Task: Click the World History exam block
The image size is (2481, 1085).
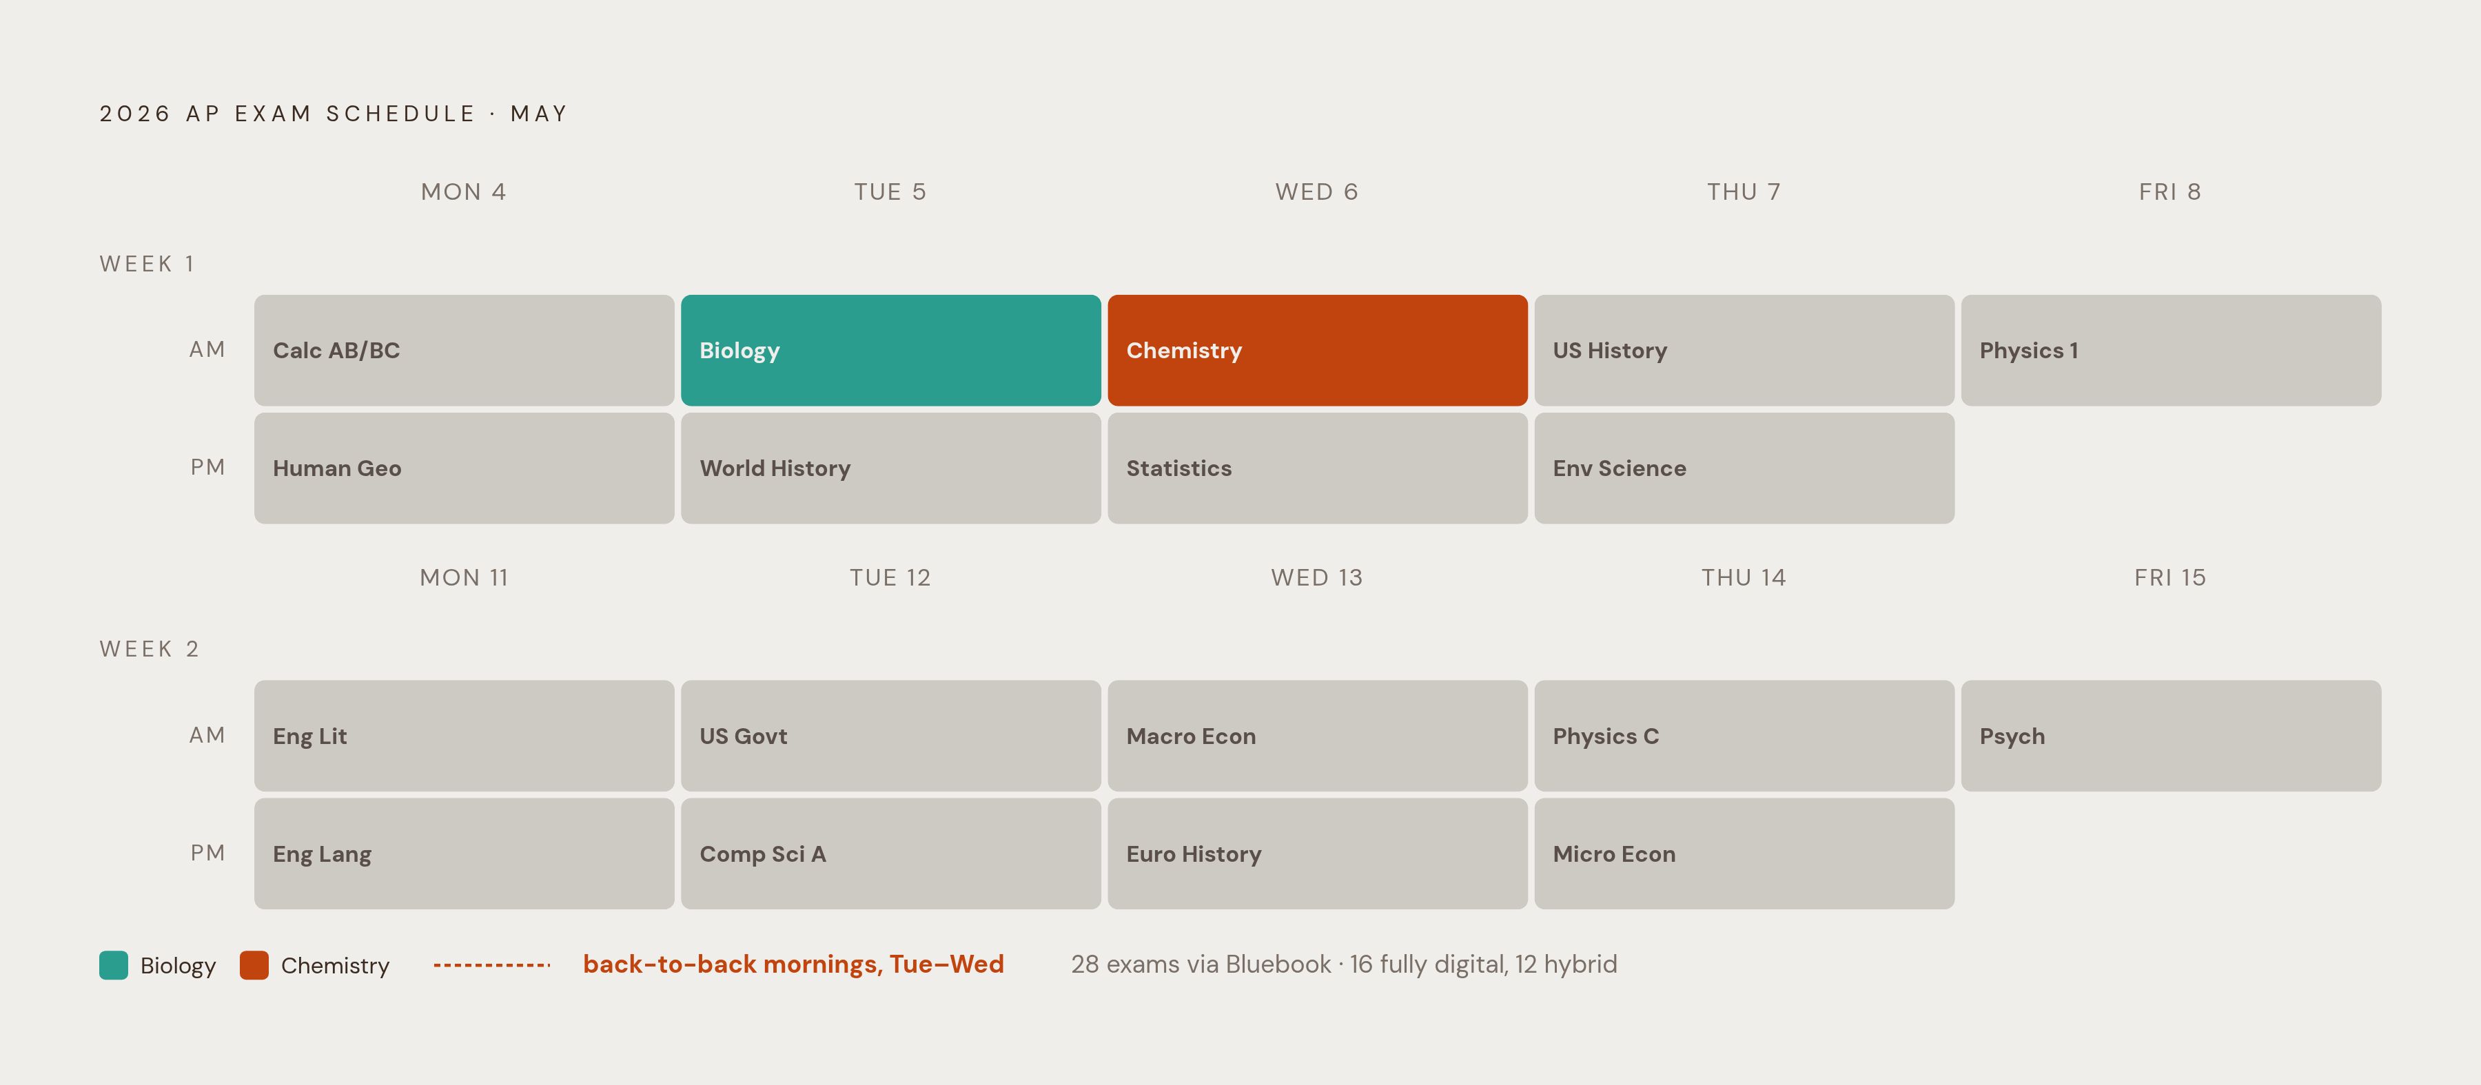Action: point(891,468)
